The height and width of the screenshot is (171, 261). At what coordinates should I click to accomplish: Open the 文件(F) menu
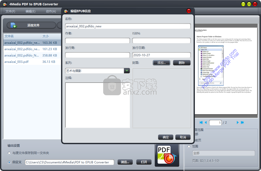[x=10, y=11]
